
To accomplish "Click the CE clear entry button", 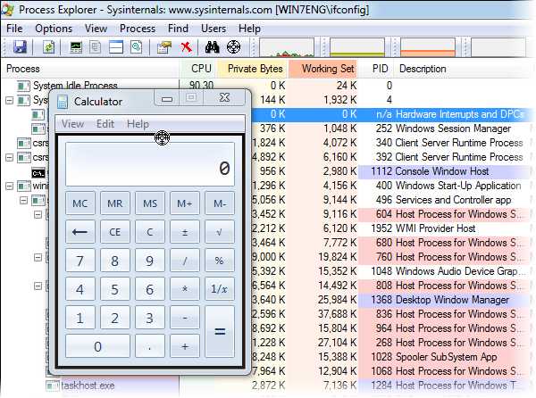I will coord(115,232).
